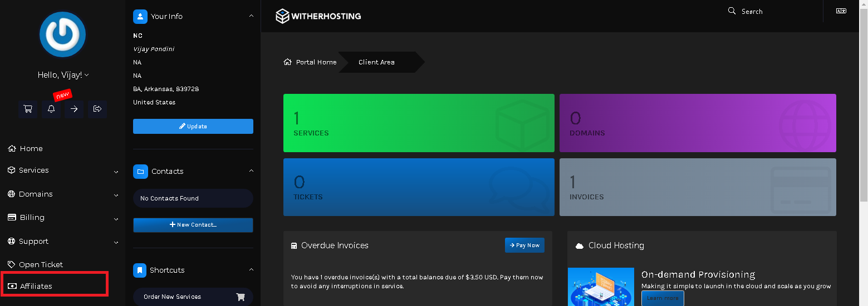
Task: Click the right arrow icon under greeting
Action: click(x=74, y=109)
